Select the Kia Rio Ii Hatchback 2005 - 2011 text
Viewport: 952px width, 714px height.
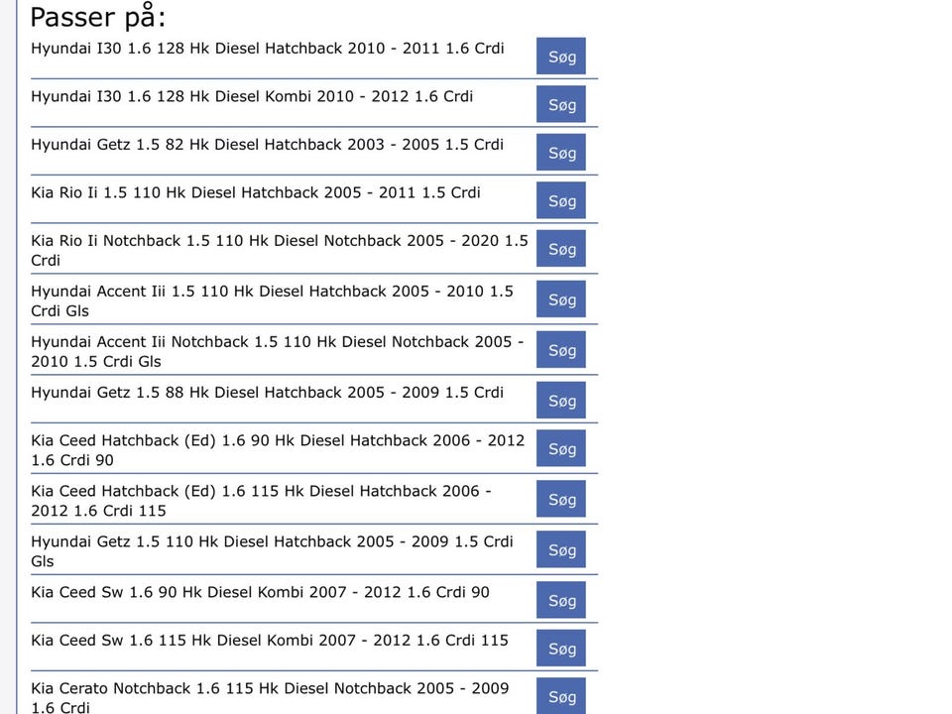pos(256,192)
